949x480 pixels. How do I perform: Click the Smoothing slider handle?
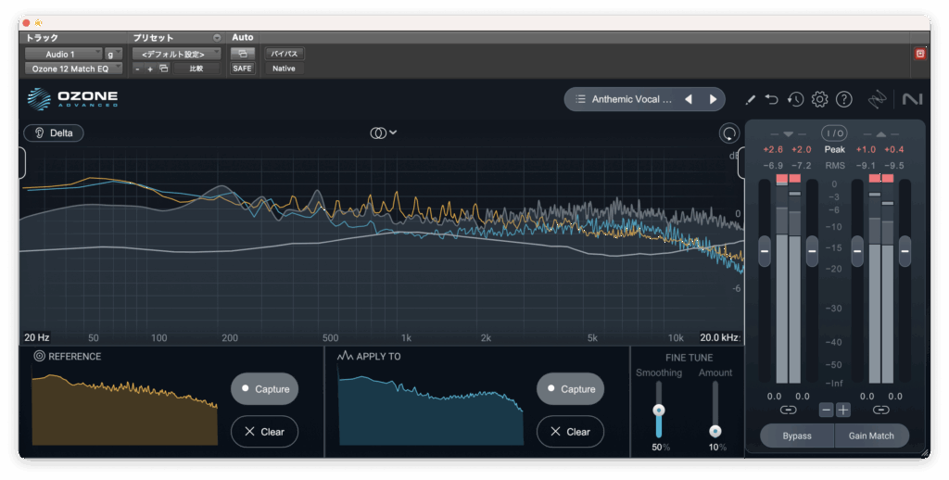coord(659,410)
